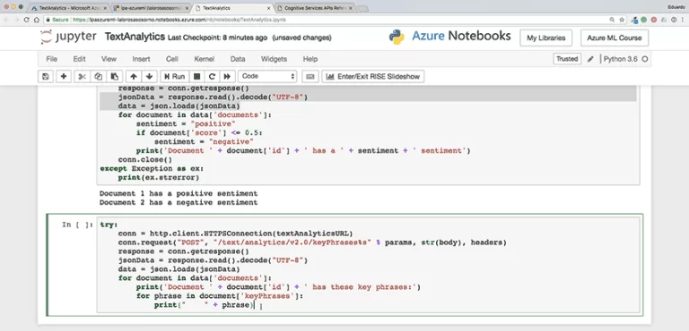Click the Azure Notebooks heading
The width and height of the screenshot is (689, 331).
(461, 36)
